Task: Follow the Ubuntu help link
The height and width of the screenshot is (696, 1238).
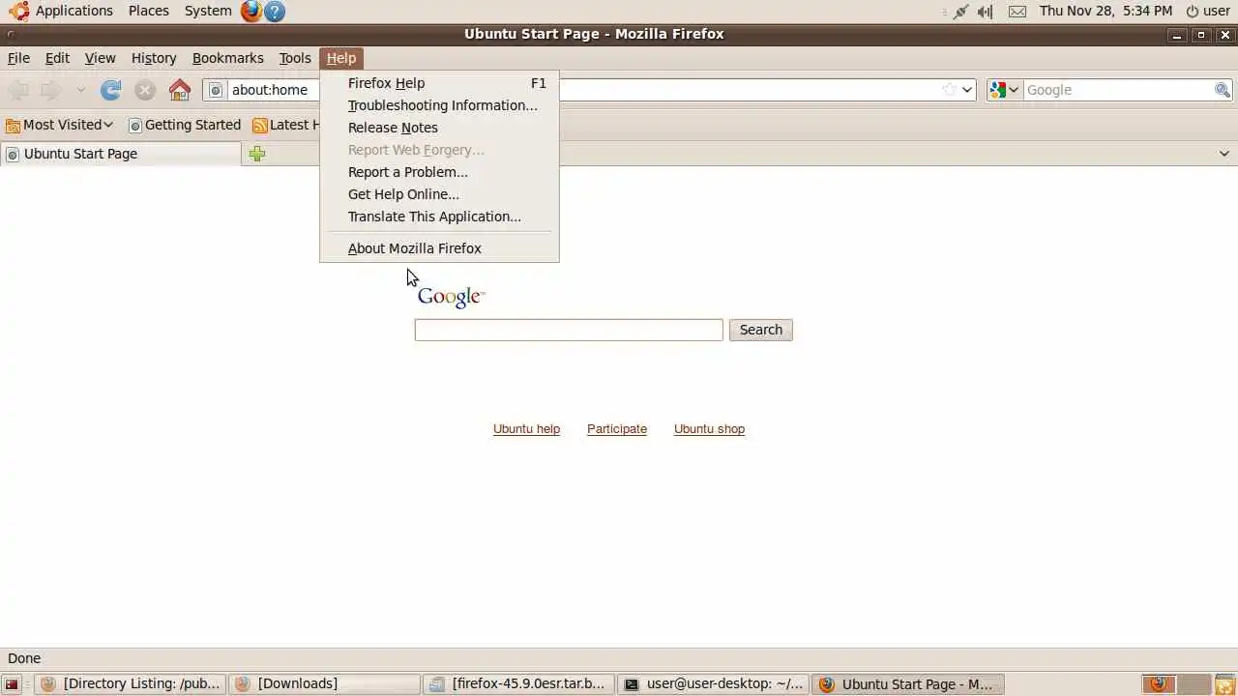Action: (526, 429)
